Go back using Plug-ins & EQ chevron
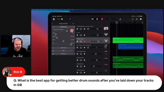 pos(53,24)
